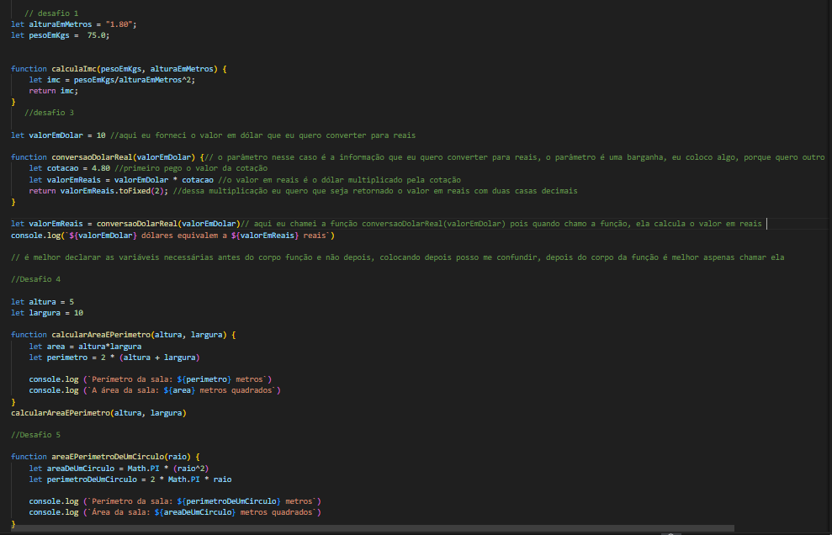Click the comment starting '// é melhor declarar as variáveis'
Screen dimensions: 832x535
point(397,257)
